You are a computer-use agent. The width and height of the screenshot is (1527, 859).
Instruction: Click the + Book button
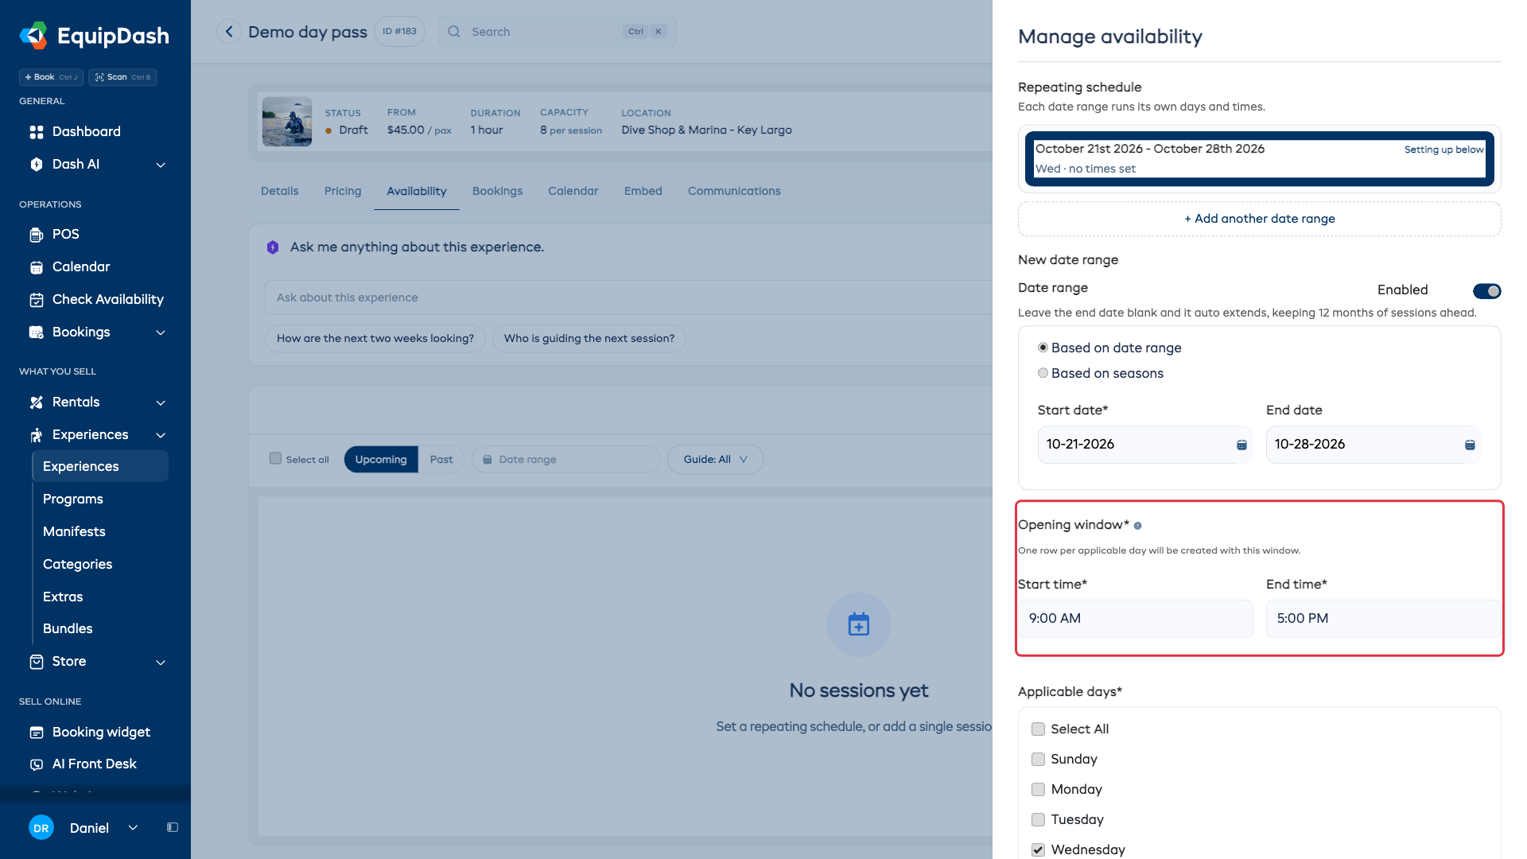[52, 77]
